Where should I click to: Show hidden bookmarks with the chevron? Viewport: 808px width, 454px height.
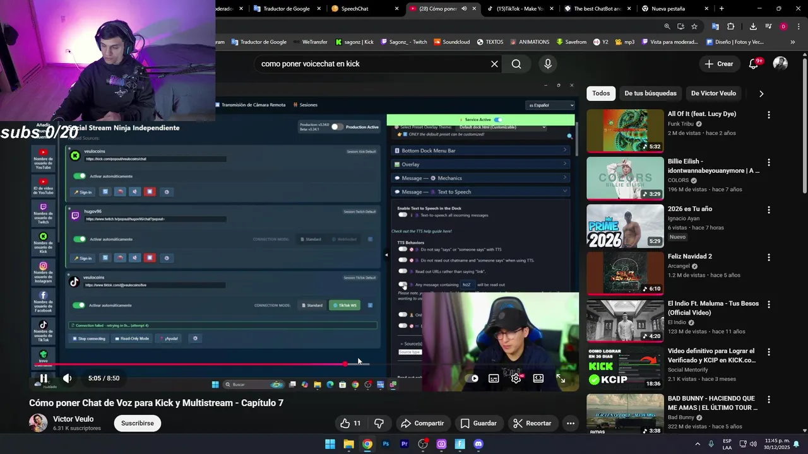[793, 42]
